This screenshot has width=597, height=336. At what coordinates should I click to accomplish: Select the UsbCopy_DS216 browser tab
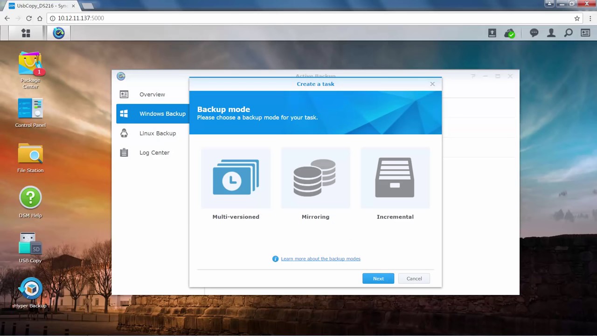(x=41, y=6)
